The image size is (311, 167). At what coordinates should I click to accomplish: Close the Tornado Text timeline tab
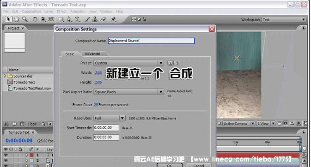point(33,132)
